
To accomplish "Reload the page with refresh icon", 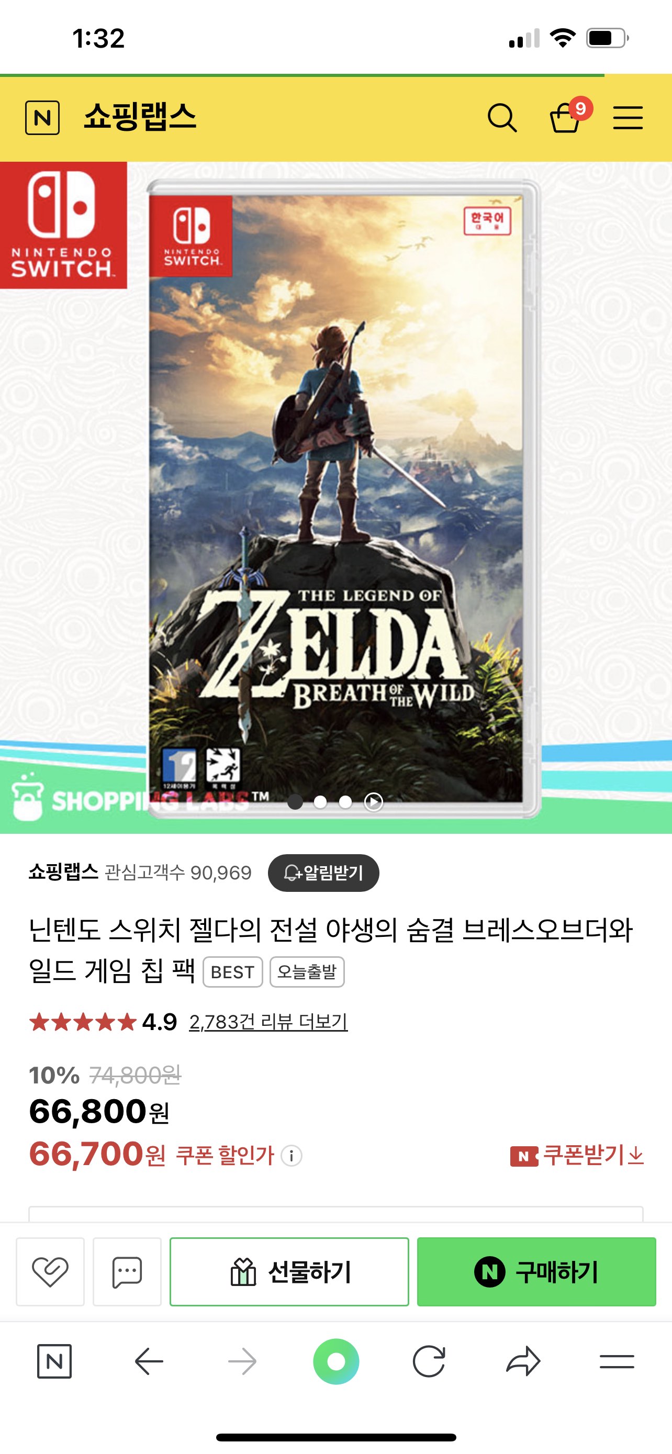I will coord(429,1361).
